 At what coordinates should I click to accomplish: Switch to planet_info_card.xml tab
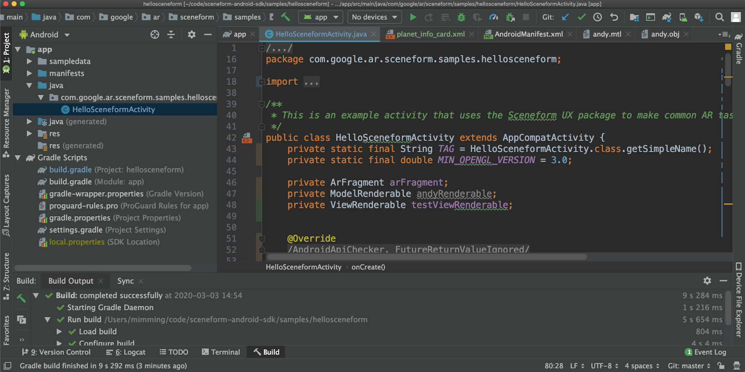point(430,34)
